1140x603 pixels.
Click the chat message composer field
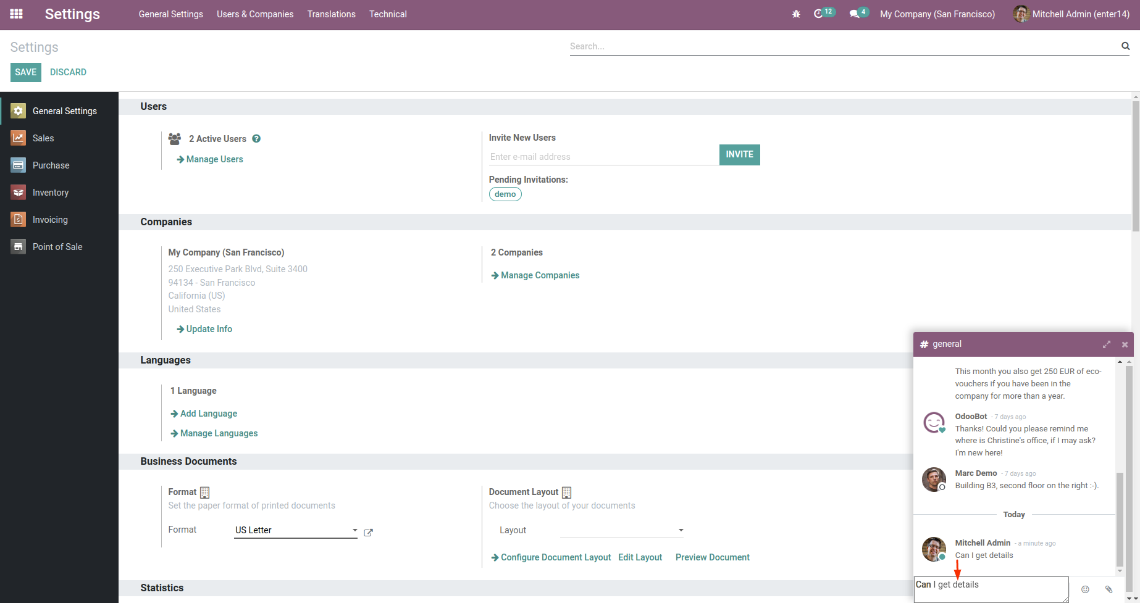tap(991, 589)
